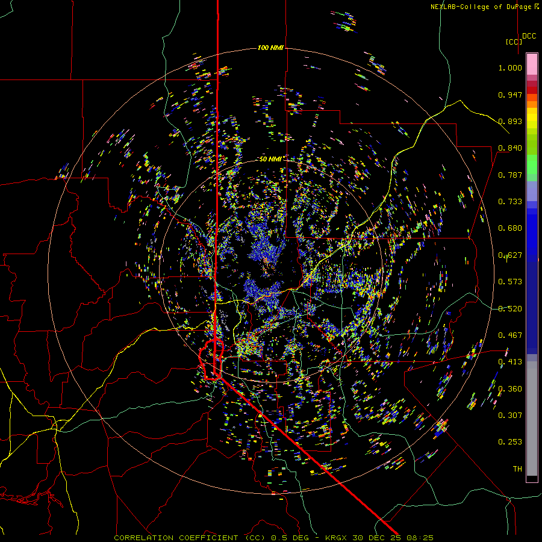
Task: Click the TH threshold label
Action: pos(517,469)
